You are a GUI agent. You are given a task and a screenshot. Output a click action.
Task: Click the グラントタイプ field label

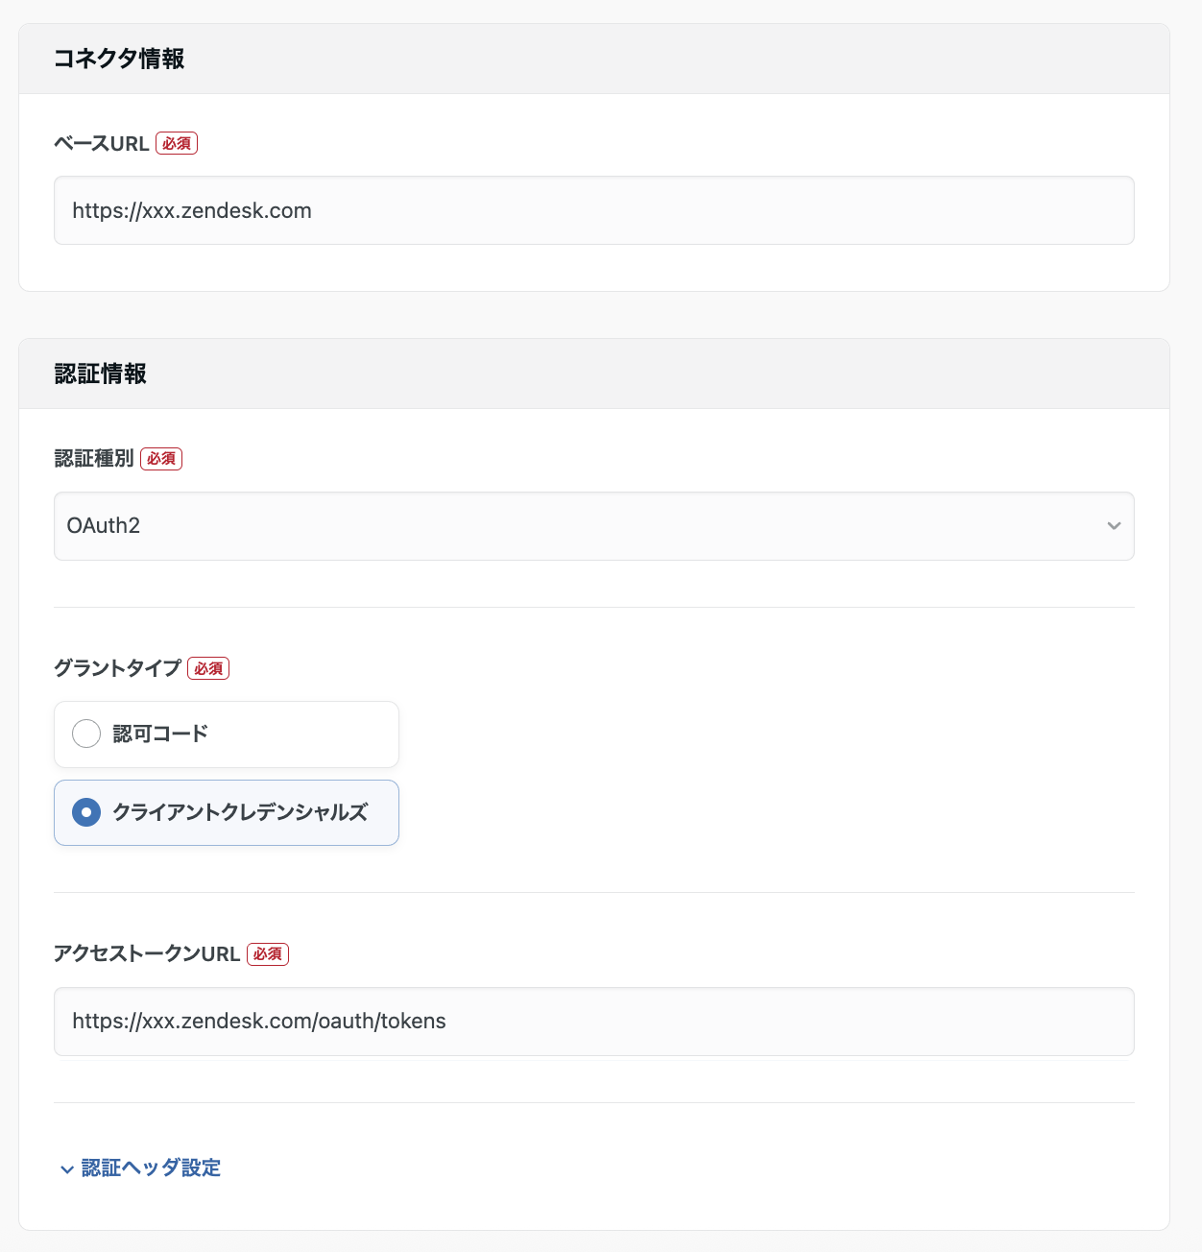117,668
